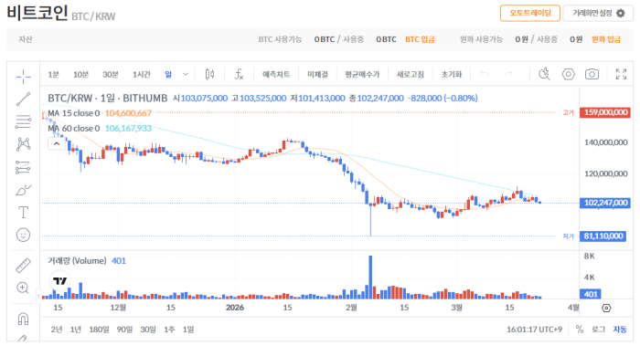Select the trend line drawing tool

[23, 99]
